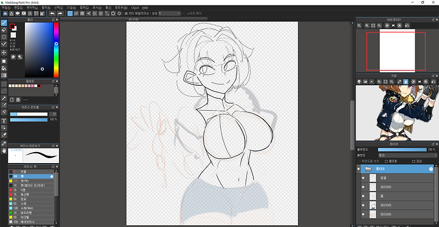This screenshot has width=439, height=227.
Task: Click the home icon in top toolbar
Action: (11, 13)
